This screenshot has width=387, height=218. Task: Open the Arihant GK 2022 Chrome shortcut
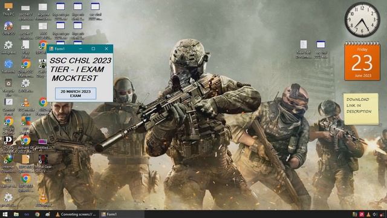25,145
